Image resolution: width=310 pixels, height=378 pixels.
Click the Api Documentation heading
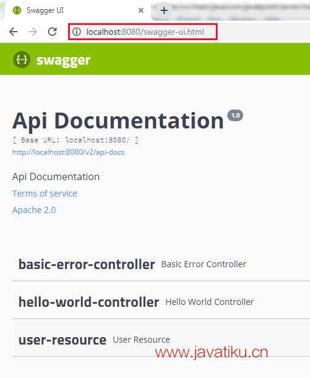118,121
